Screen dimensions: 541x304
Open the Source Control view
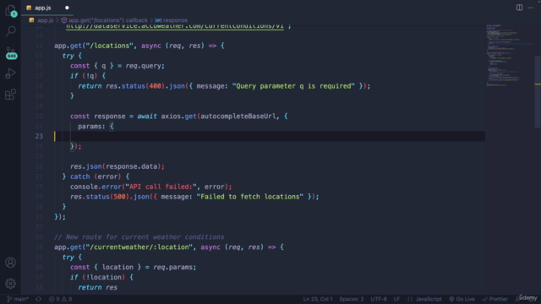pos(11,52)
